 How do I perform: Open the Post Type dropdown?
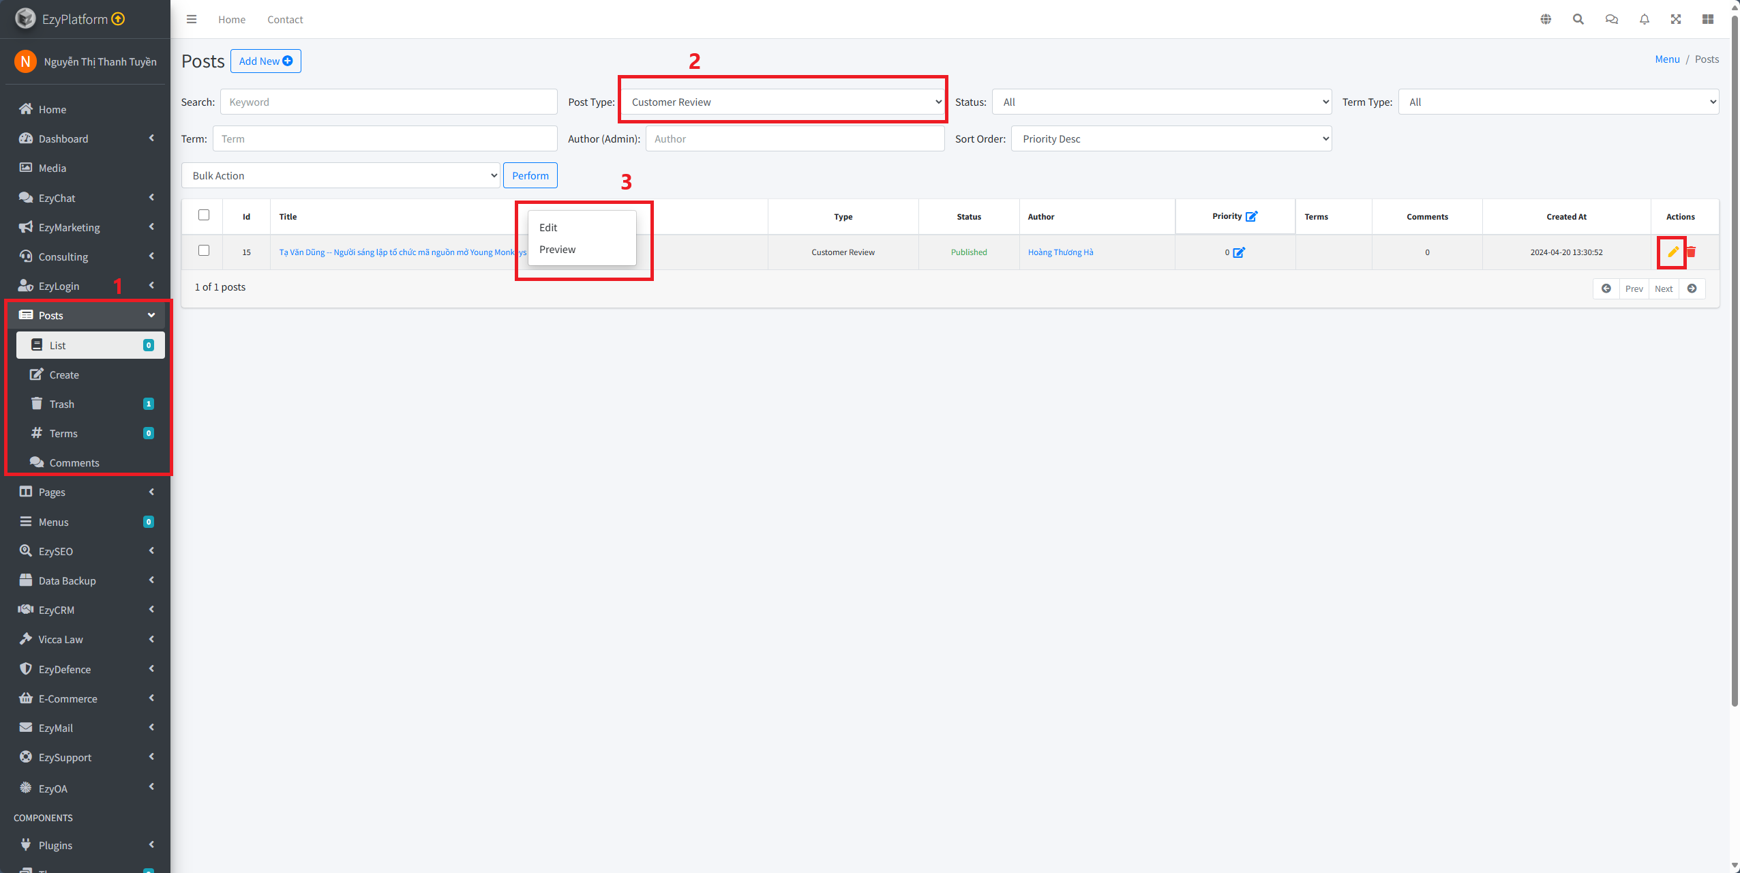pyautogui.click(x=784, y=102)
